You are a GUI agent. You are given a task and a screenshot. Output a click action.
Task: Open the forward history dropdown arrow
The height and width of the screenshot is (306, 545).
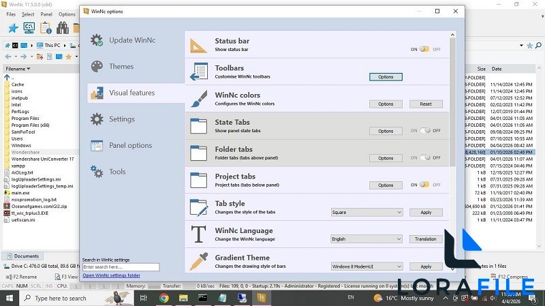pyautogui.click(x=31, y=57)
